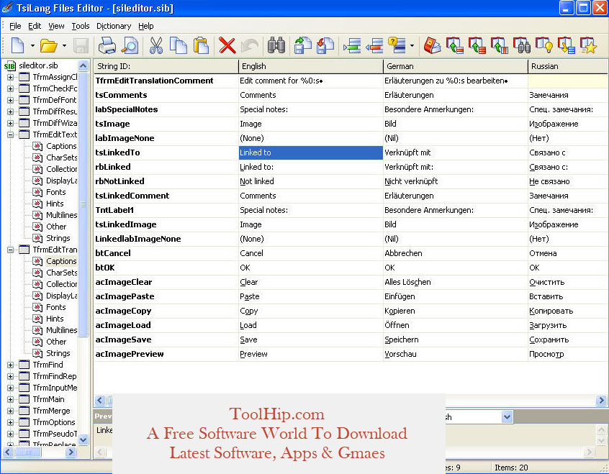Open the dictionary with the red book icon
This screenshot has height=474, width=609.
click(x=433, y=46)
